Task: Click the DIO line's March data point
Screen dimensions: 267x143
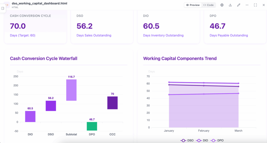Action: click(238, 83)
